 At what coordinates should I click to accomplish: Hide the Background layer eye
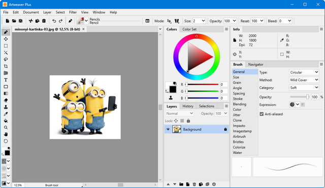pos(168,129)
